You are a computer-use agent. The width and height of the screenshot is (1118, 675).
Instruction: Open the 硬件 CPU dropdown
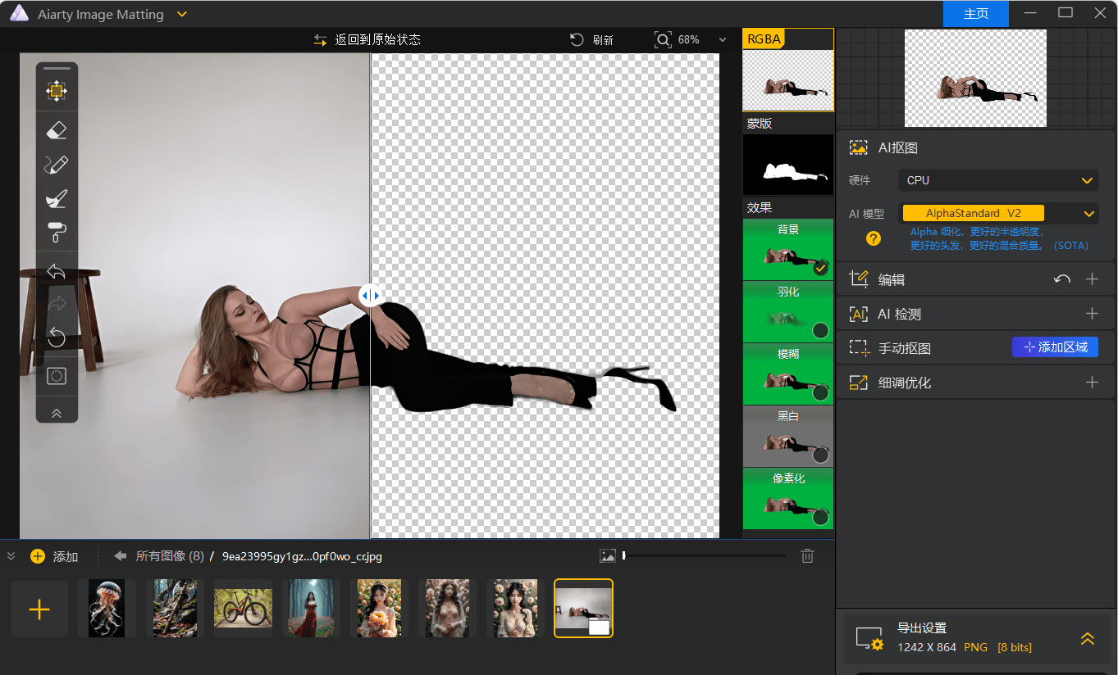coord(997,180)
